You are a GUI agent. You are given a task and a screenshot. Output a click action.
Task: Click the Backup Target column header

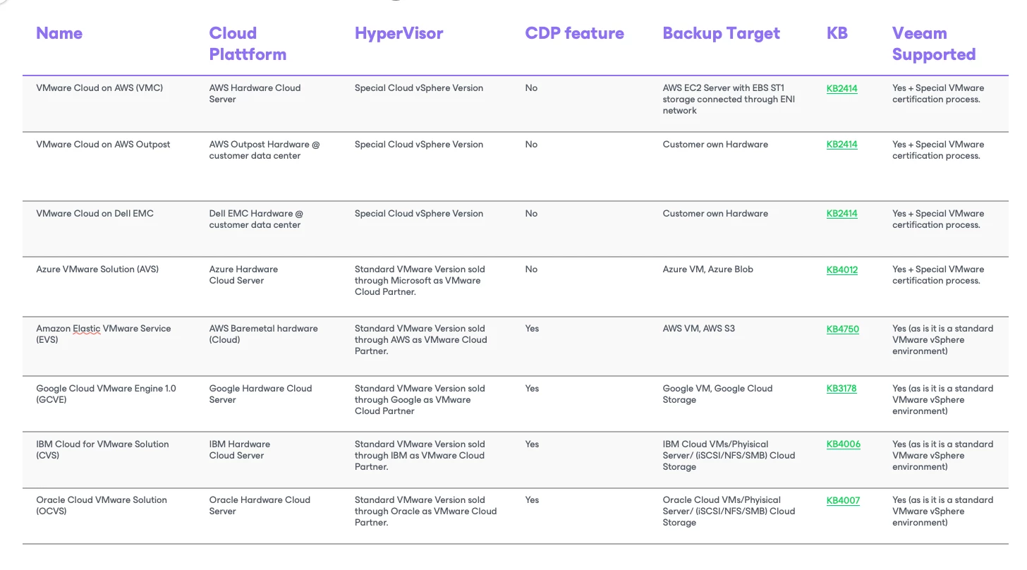pos(721,33)
